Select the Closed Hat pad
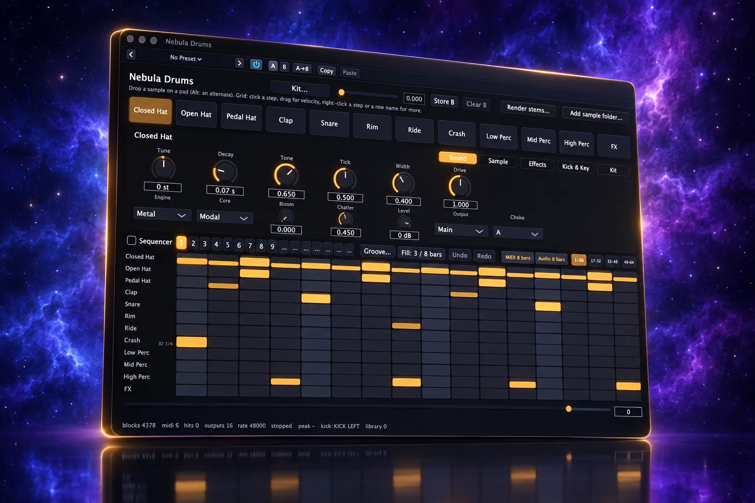This screenshot has width=755, height=503. 150,111
